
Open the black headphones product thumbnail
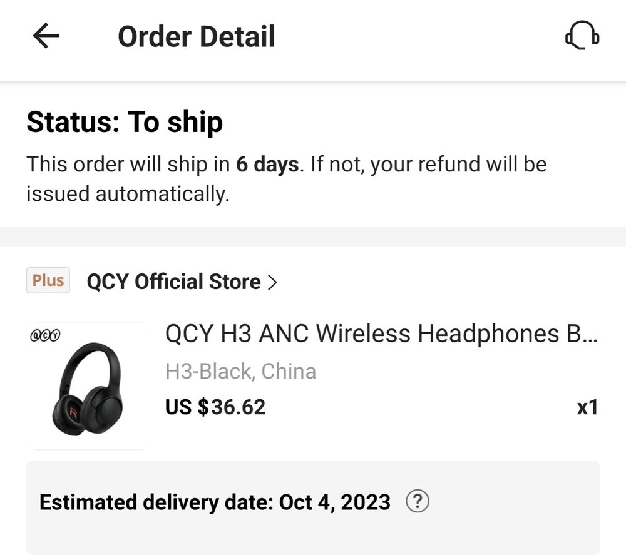[88, 386]
